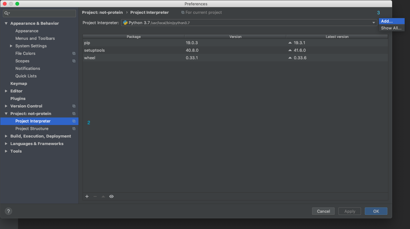Click the Cancel button

click(x=323, y=211)
